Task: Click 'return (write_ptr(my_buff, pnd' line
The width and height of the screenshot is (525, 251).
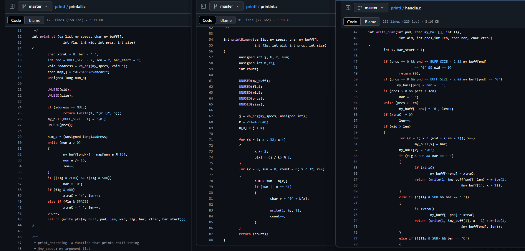Action: click(117, 219)
